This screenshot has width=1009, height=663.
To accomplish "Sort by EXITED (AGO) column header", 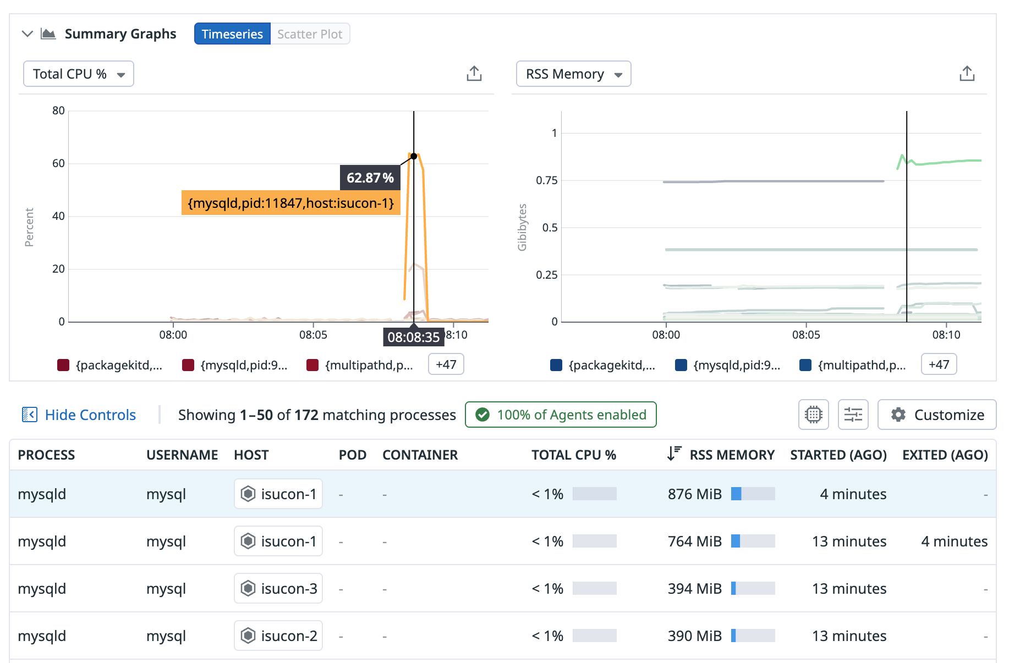I will point(945,455).
